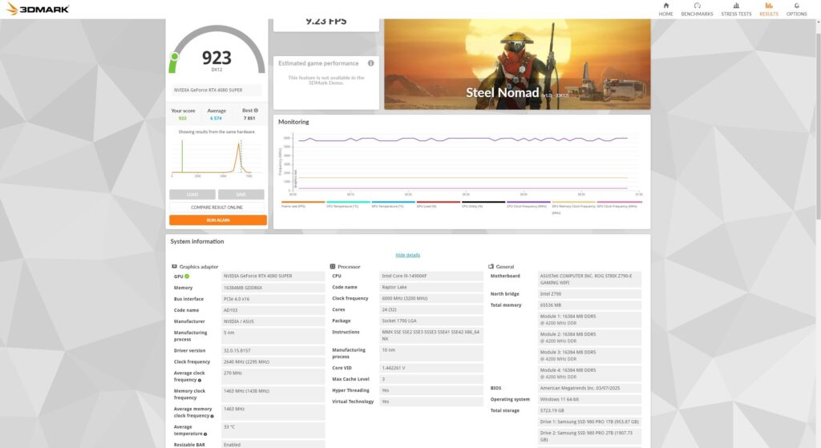Click the score gauge green marker
The image size is (821, 448).
point(175,56)
